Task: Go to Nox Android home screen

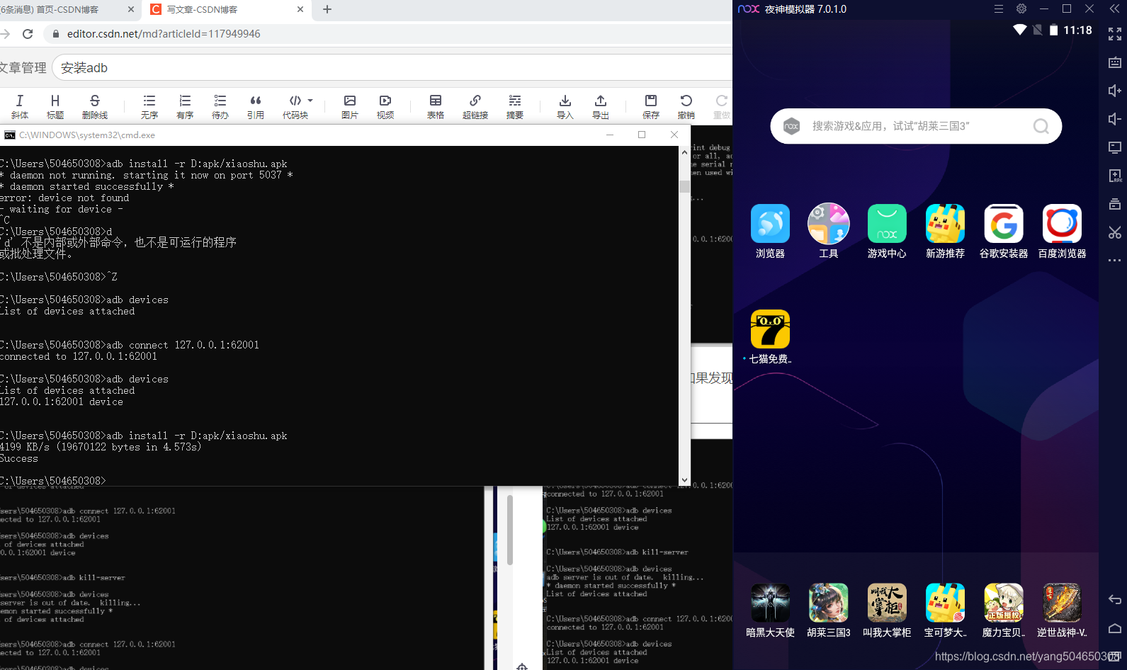Action: [1115, 628]
